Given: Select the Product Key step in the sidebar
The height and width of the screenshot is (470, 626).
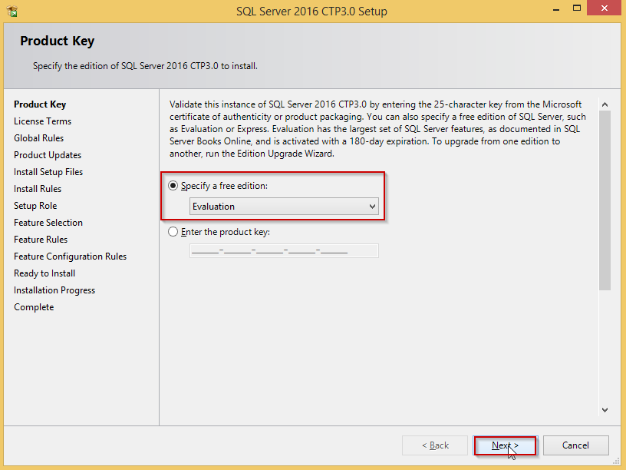Looking at the screenshot, I should click(40, 104).
